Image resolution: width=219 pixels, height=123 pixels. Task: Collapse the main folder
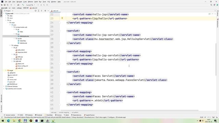(8, 23)
